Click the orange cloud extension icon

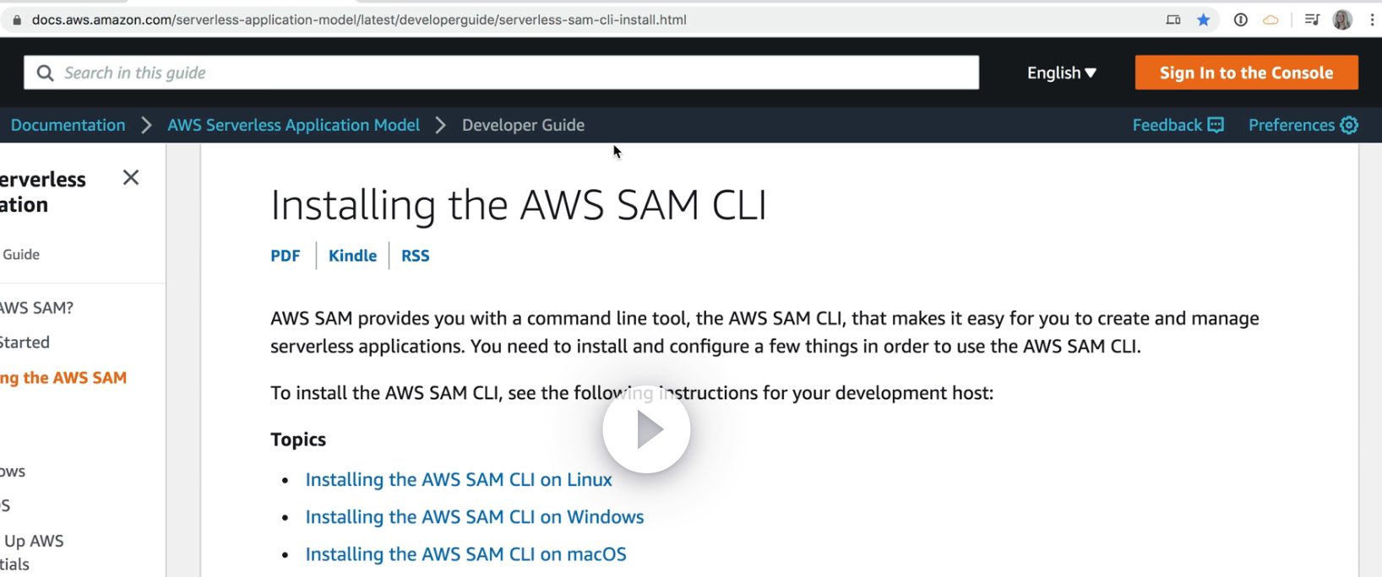(1270, 19)
